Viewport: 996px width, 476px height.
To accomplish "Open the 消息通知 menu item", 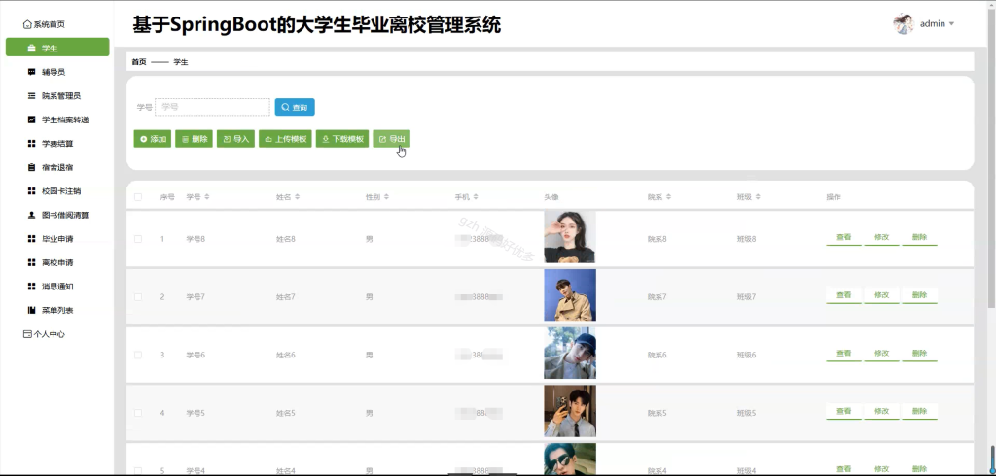I will click(57, 287).
